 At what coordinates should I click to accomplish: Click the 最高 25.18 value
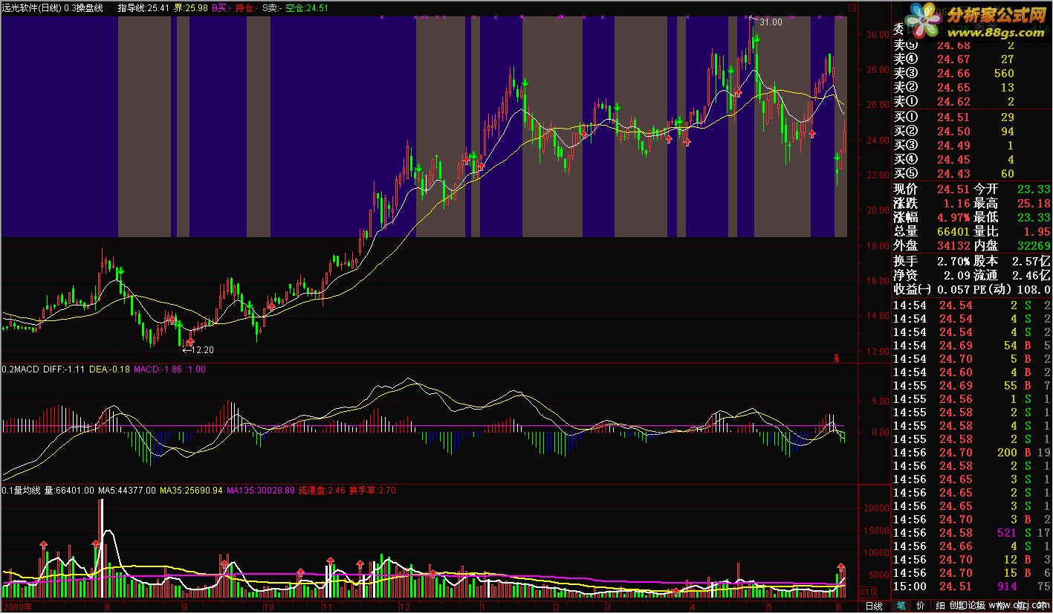[1034, 203]
